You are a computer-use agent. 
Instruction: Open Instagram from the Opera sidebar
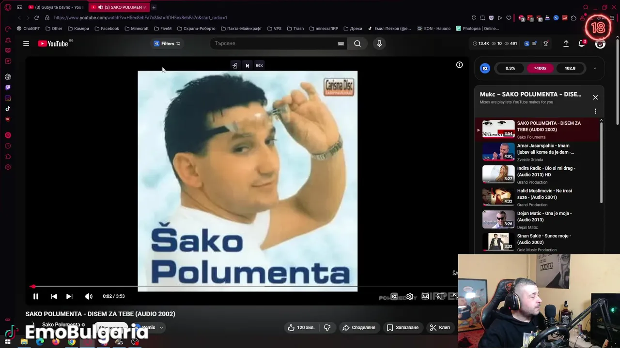8,98
